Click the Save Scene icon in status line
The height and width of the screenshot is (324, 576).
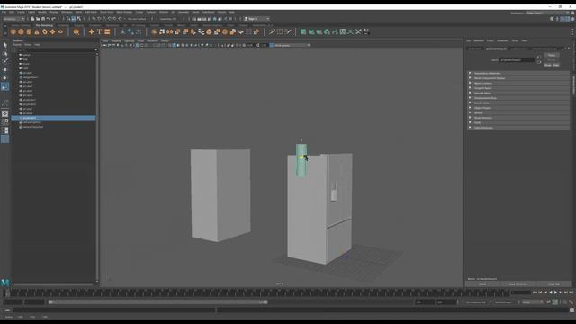coord(43,19)
